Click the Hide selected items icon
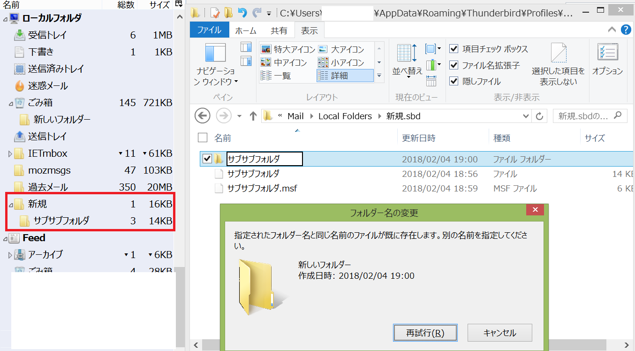The image size is (635, 351). (x=558, y=54)
